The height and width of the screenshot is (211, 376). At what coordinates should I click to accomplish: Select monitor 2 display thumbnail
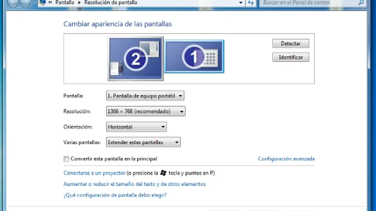coord(135,59)
